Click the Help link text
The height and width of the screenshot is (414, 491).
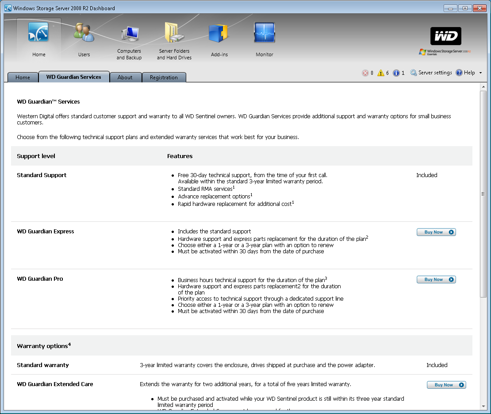[x=469, y=73]
